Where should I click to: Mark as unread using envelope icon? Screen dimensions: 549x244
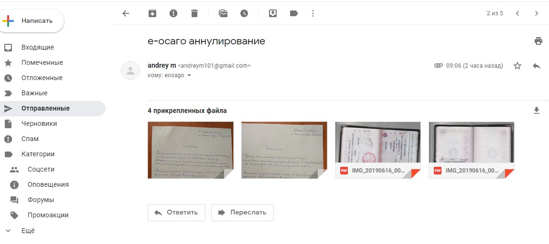[x=223, y=13]
